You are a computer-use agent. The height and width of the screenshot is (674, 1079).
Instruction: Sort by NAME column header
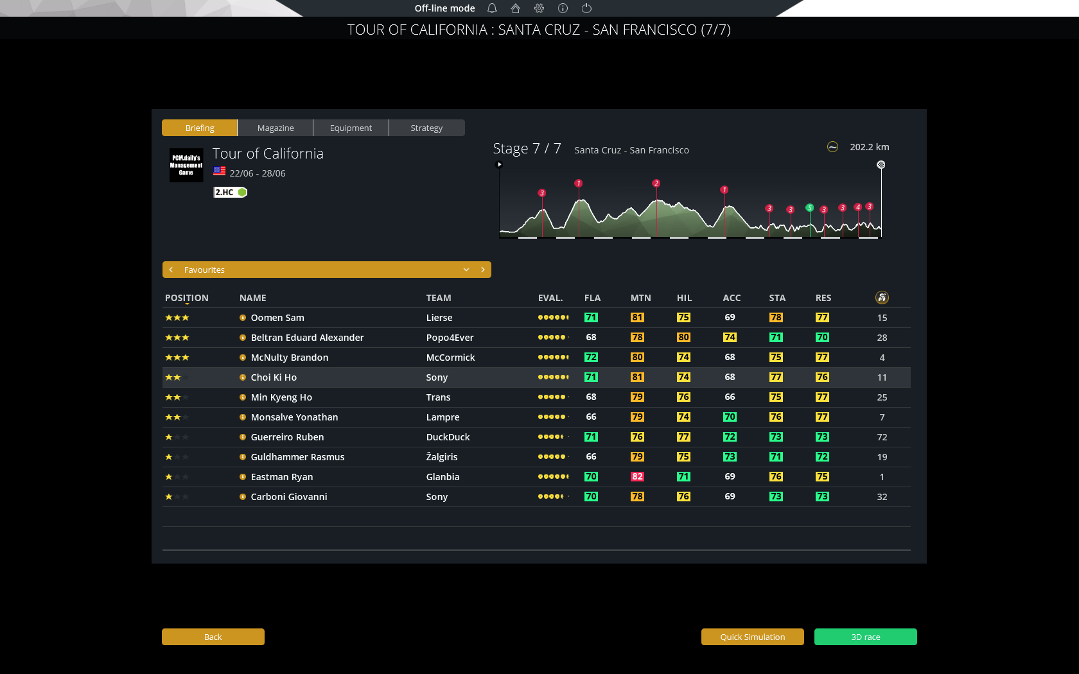[x=253, y=298]
